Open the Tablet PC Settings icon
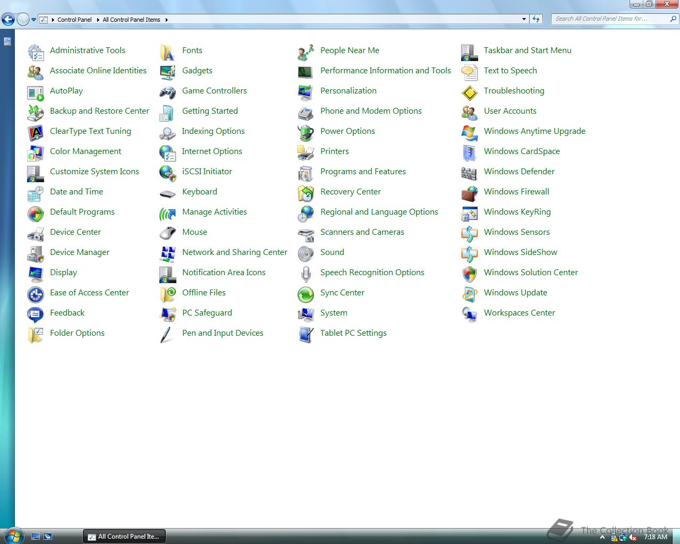The image size is (680, 544). pos(305,335)
